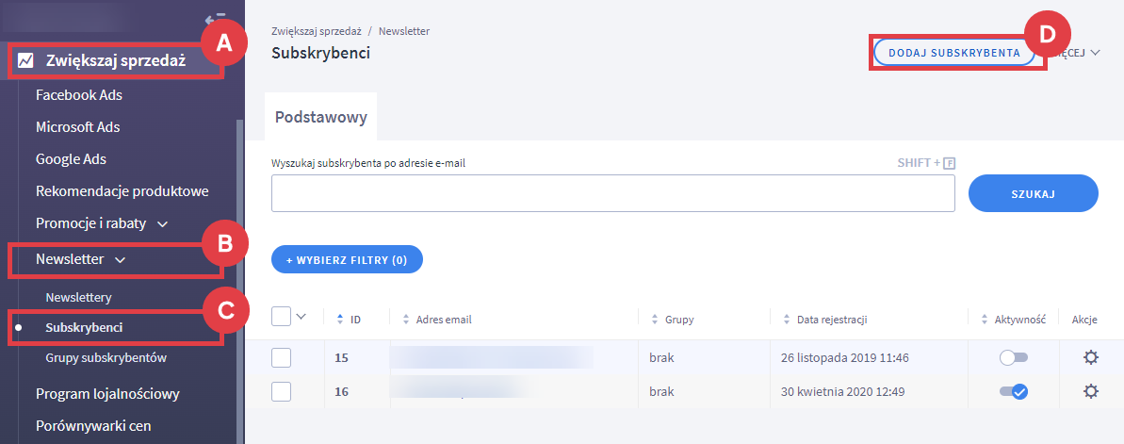This screenshot has height=444, width=1124.
Task: Sort by Adres email column icon
Action: click(x=406, y=320)
